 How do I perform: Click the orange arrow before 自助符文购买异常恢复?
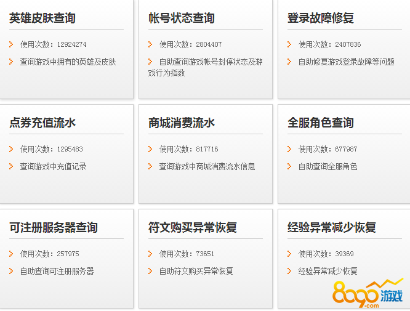click(x=150, y=271)
